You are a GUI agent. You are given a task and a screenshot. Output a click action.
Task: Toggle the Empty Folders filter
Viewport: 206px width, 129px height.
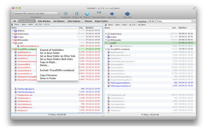coord(102,21)
